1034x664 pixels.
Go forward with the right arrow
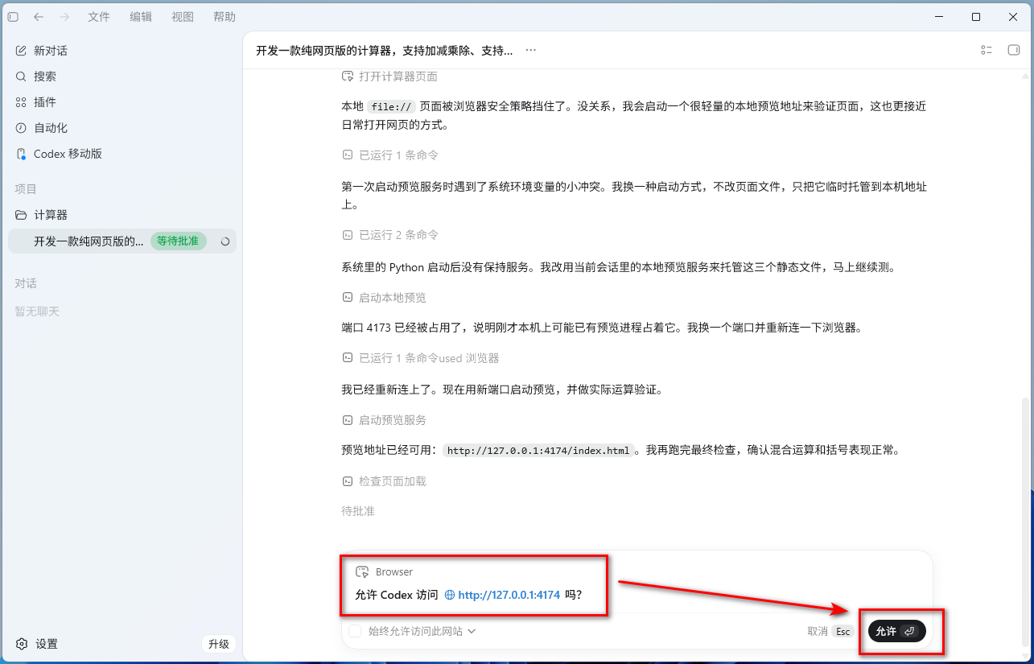point(64,17)
